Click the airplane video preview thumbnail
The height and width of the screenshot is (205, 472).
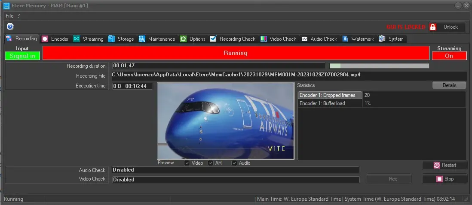[226, 121]
